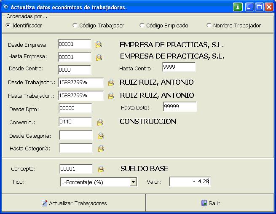This screenshot has height=214, width=276.
Task: Click Actualizar Trabajadores button
Action: (x=74, y=203)
